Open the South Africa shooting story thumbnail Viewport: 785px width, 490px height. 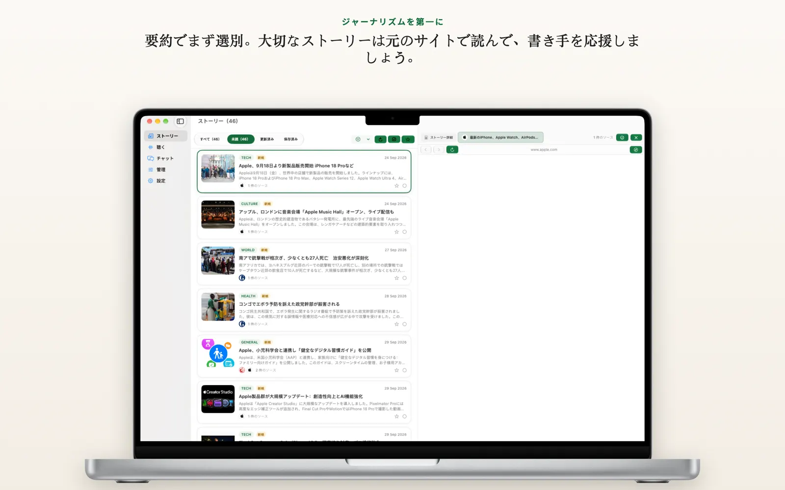point(218,261)
